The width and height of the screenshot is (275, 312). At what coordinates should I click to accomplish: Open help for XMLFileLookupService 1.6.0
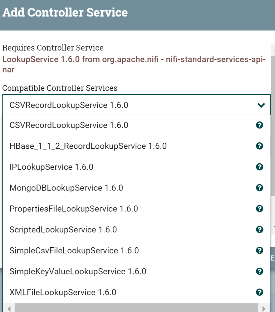(259, 292)
